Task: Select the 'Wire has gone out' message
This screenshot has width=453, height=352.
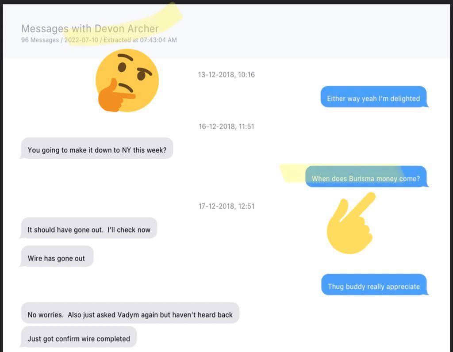Action: (57, 256)
